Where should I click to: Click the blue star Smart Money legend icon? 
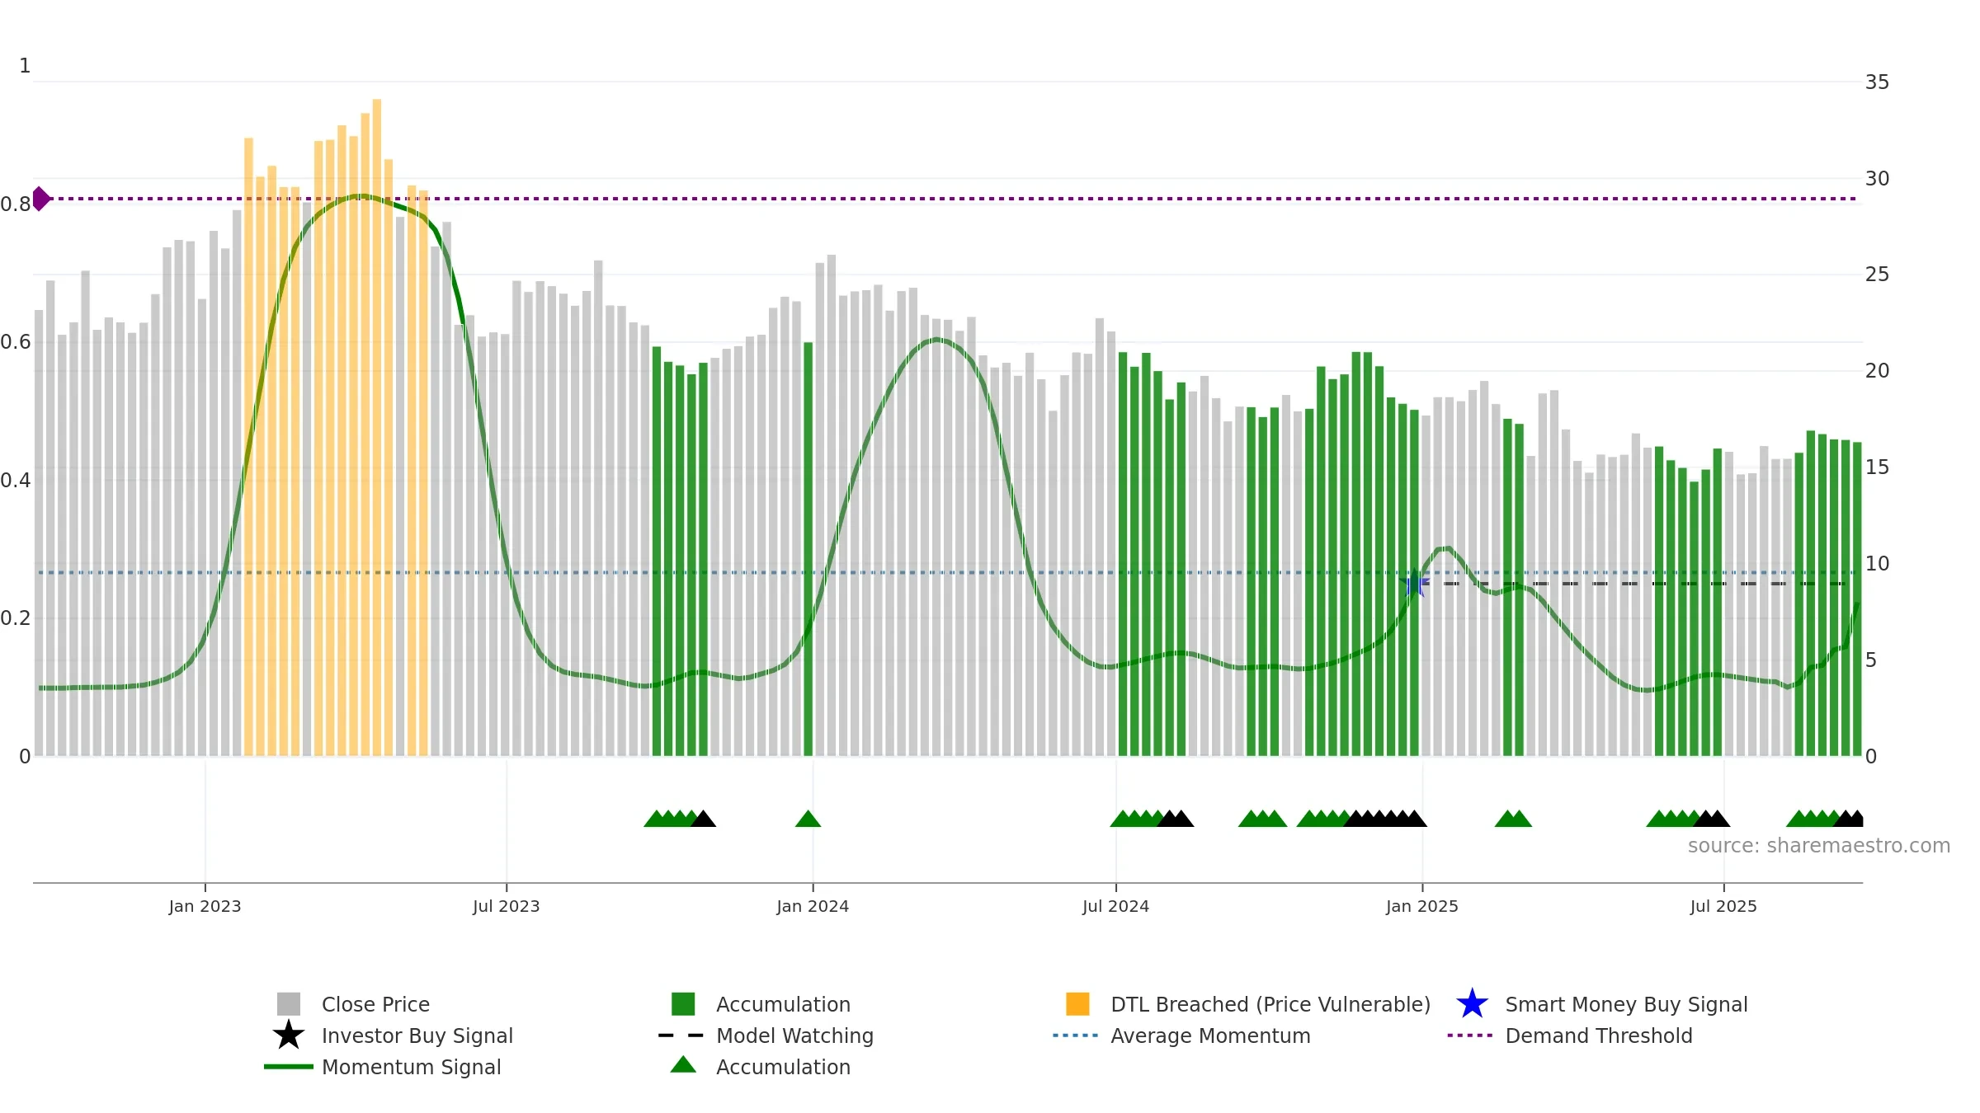click(x=1472, y=1004)
